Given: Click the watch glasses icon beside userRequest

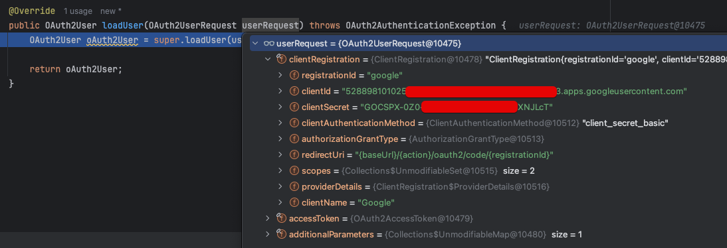Looking at the screenshot, I should (269, 44).
